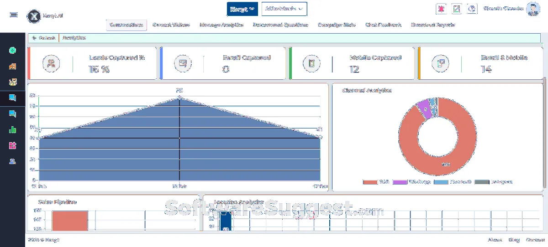Switch to the Download Reports tab
The image size is (548, 247).
click(x=432, y=25)
